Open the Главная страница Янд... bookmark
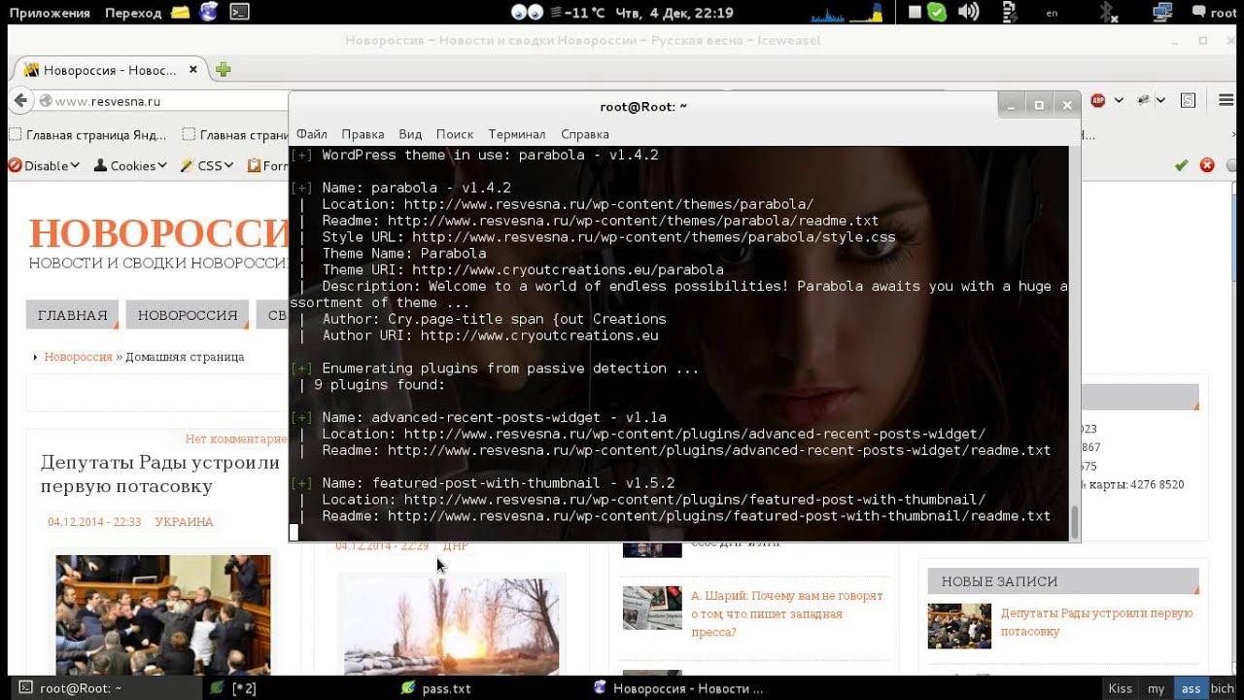 [x=87, y=135]
